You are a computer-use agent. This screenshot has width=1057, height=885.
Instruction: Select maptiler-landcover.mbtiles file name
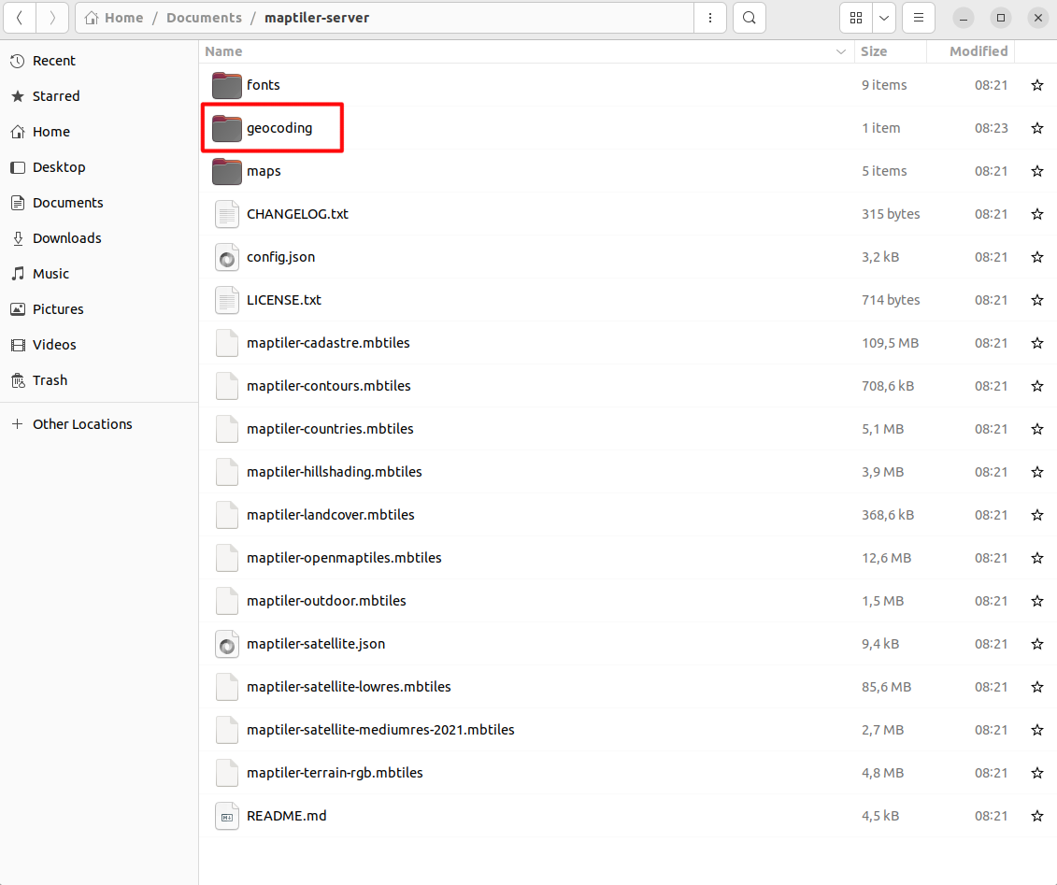(330, 515)
